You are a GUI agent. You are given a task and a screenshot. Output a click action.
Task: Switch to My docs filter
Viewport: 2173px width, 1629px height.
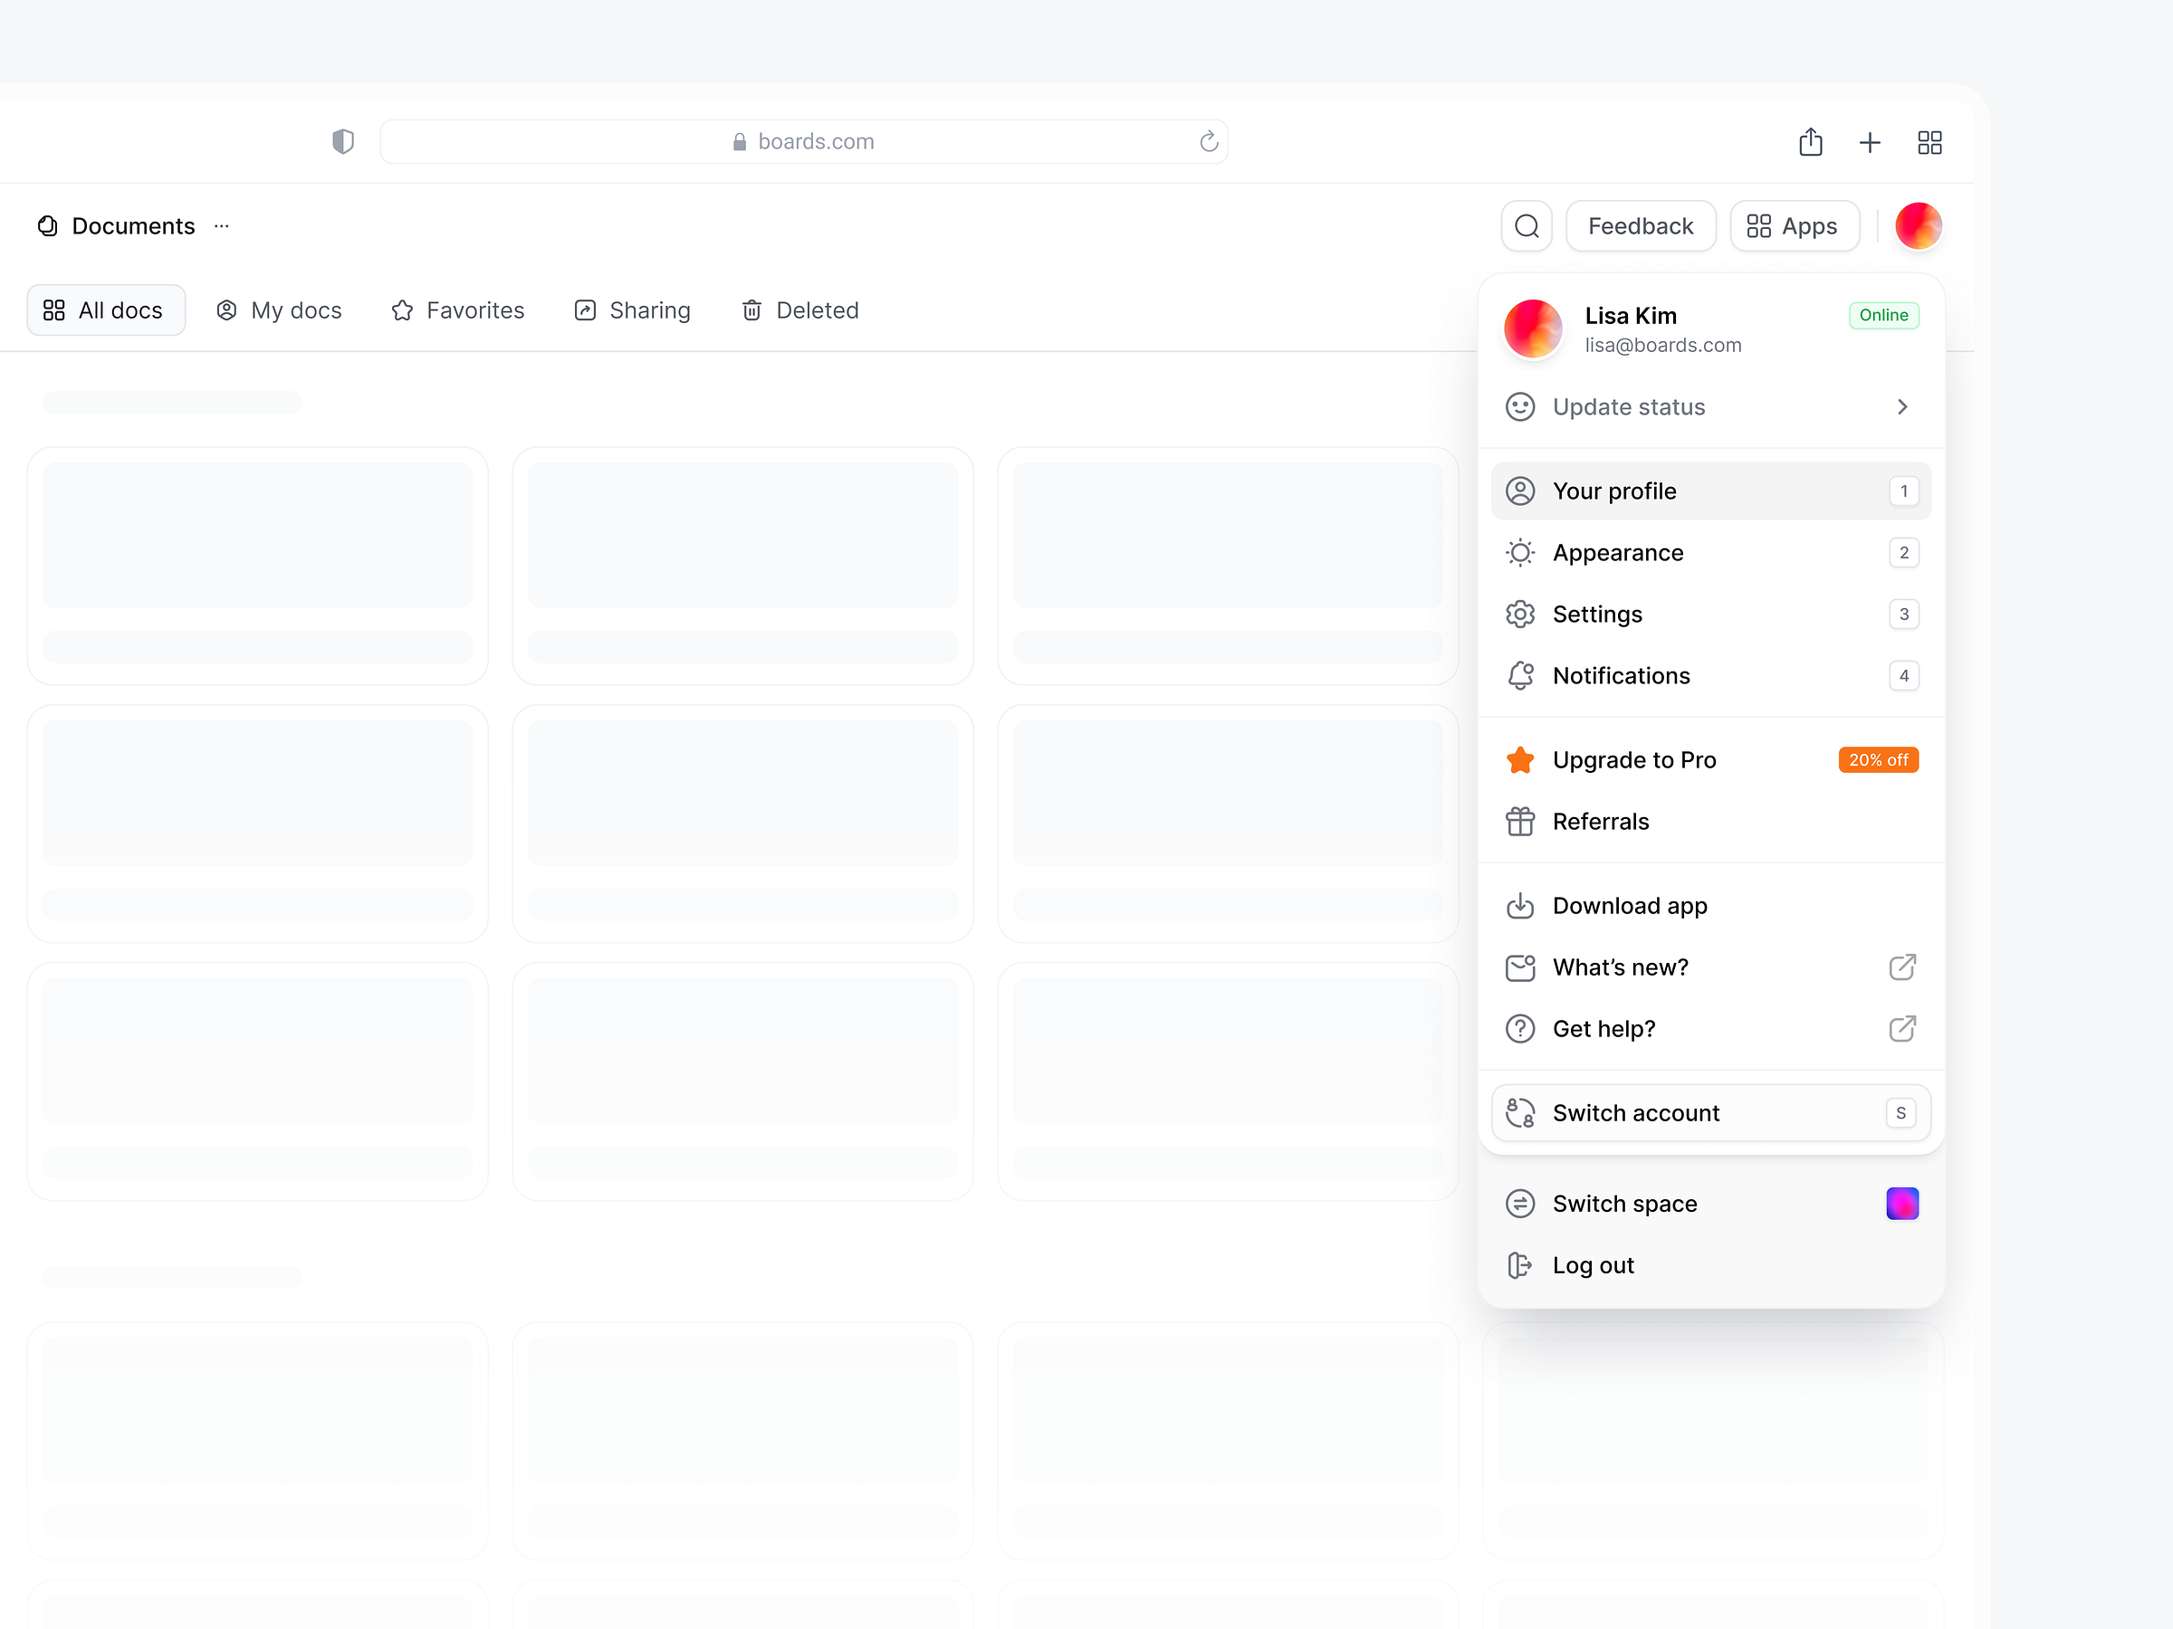tap(280, 310)
